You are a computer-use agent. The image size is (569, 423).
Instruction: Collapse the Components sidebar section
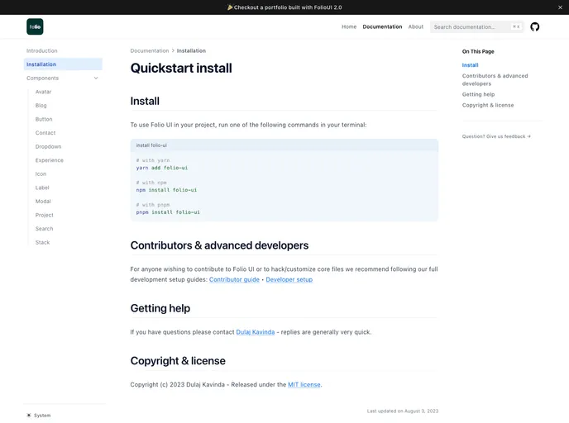(96, 78)
